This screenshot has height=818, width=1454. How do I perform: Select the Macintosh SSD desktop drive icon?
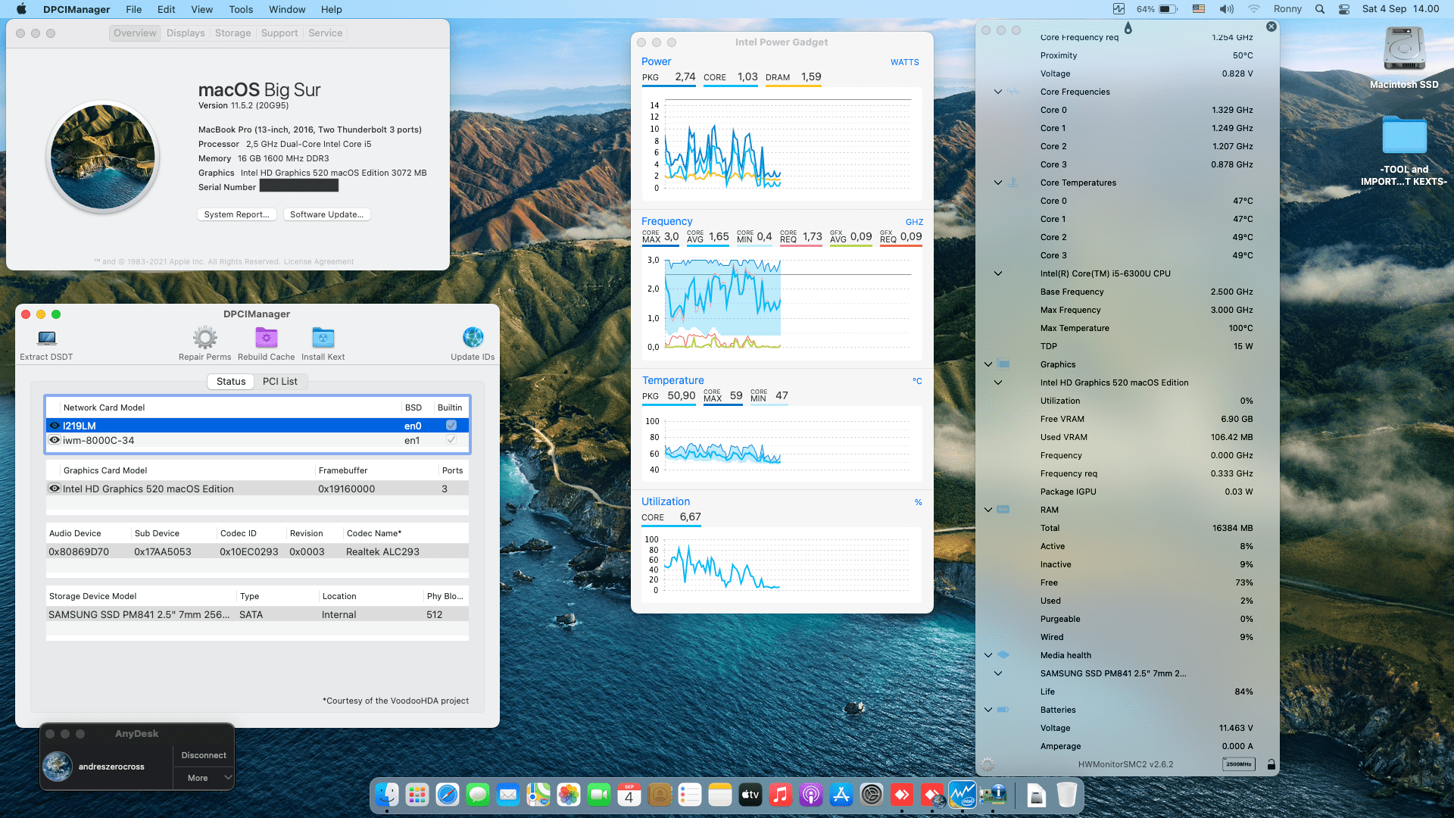pyautogui.click(x=1404, y=50)
